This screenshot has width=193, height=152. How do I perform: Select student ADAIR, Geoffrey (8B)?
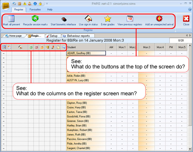86,53
